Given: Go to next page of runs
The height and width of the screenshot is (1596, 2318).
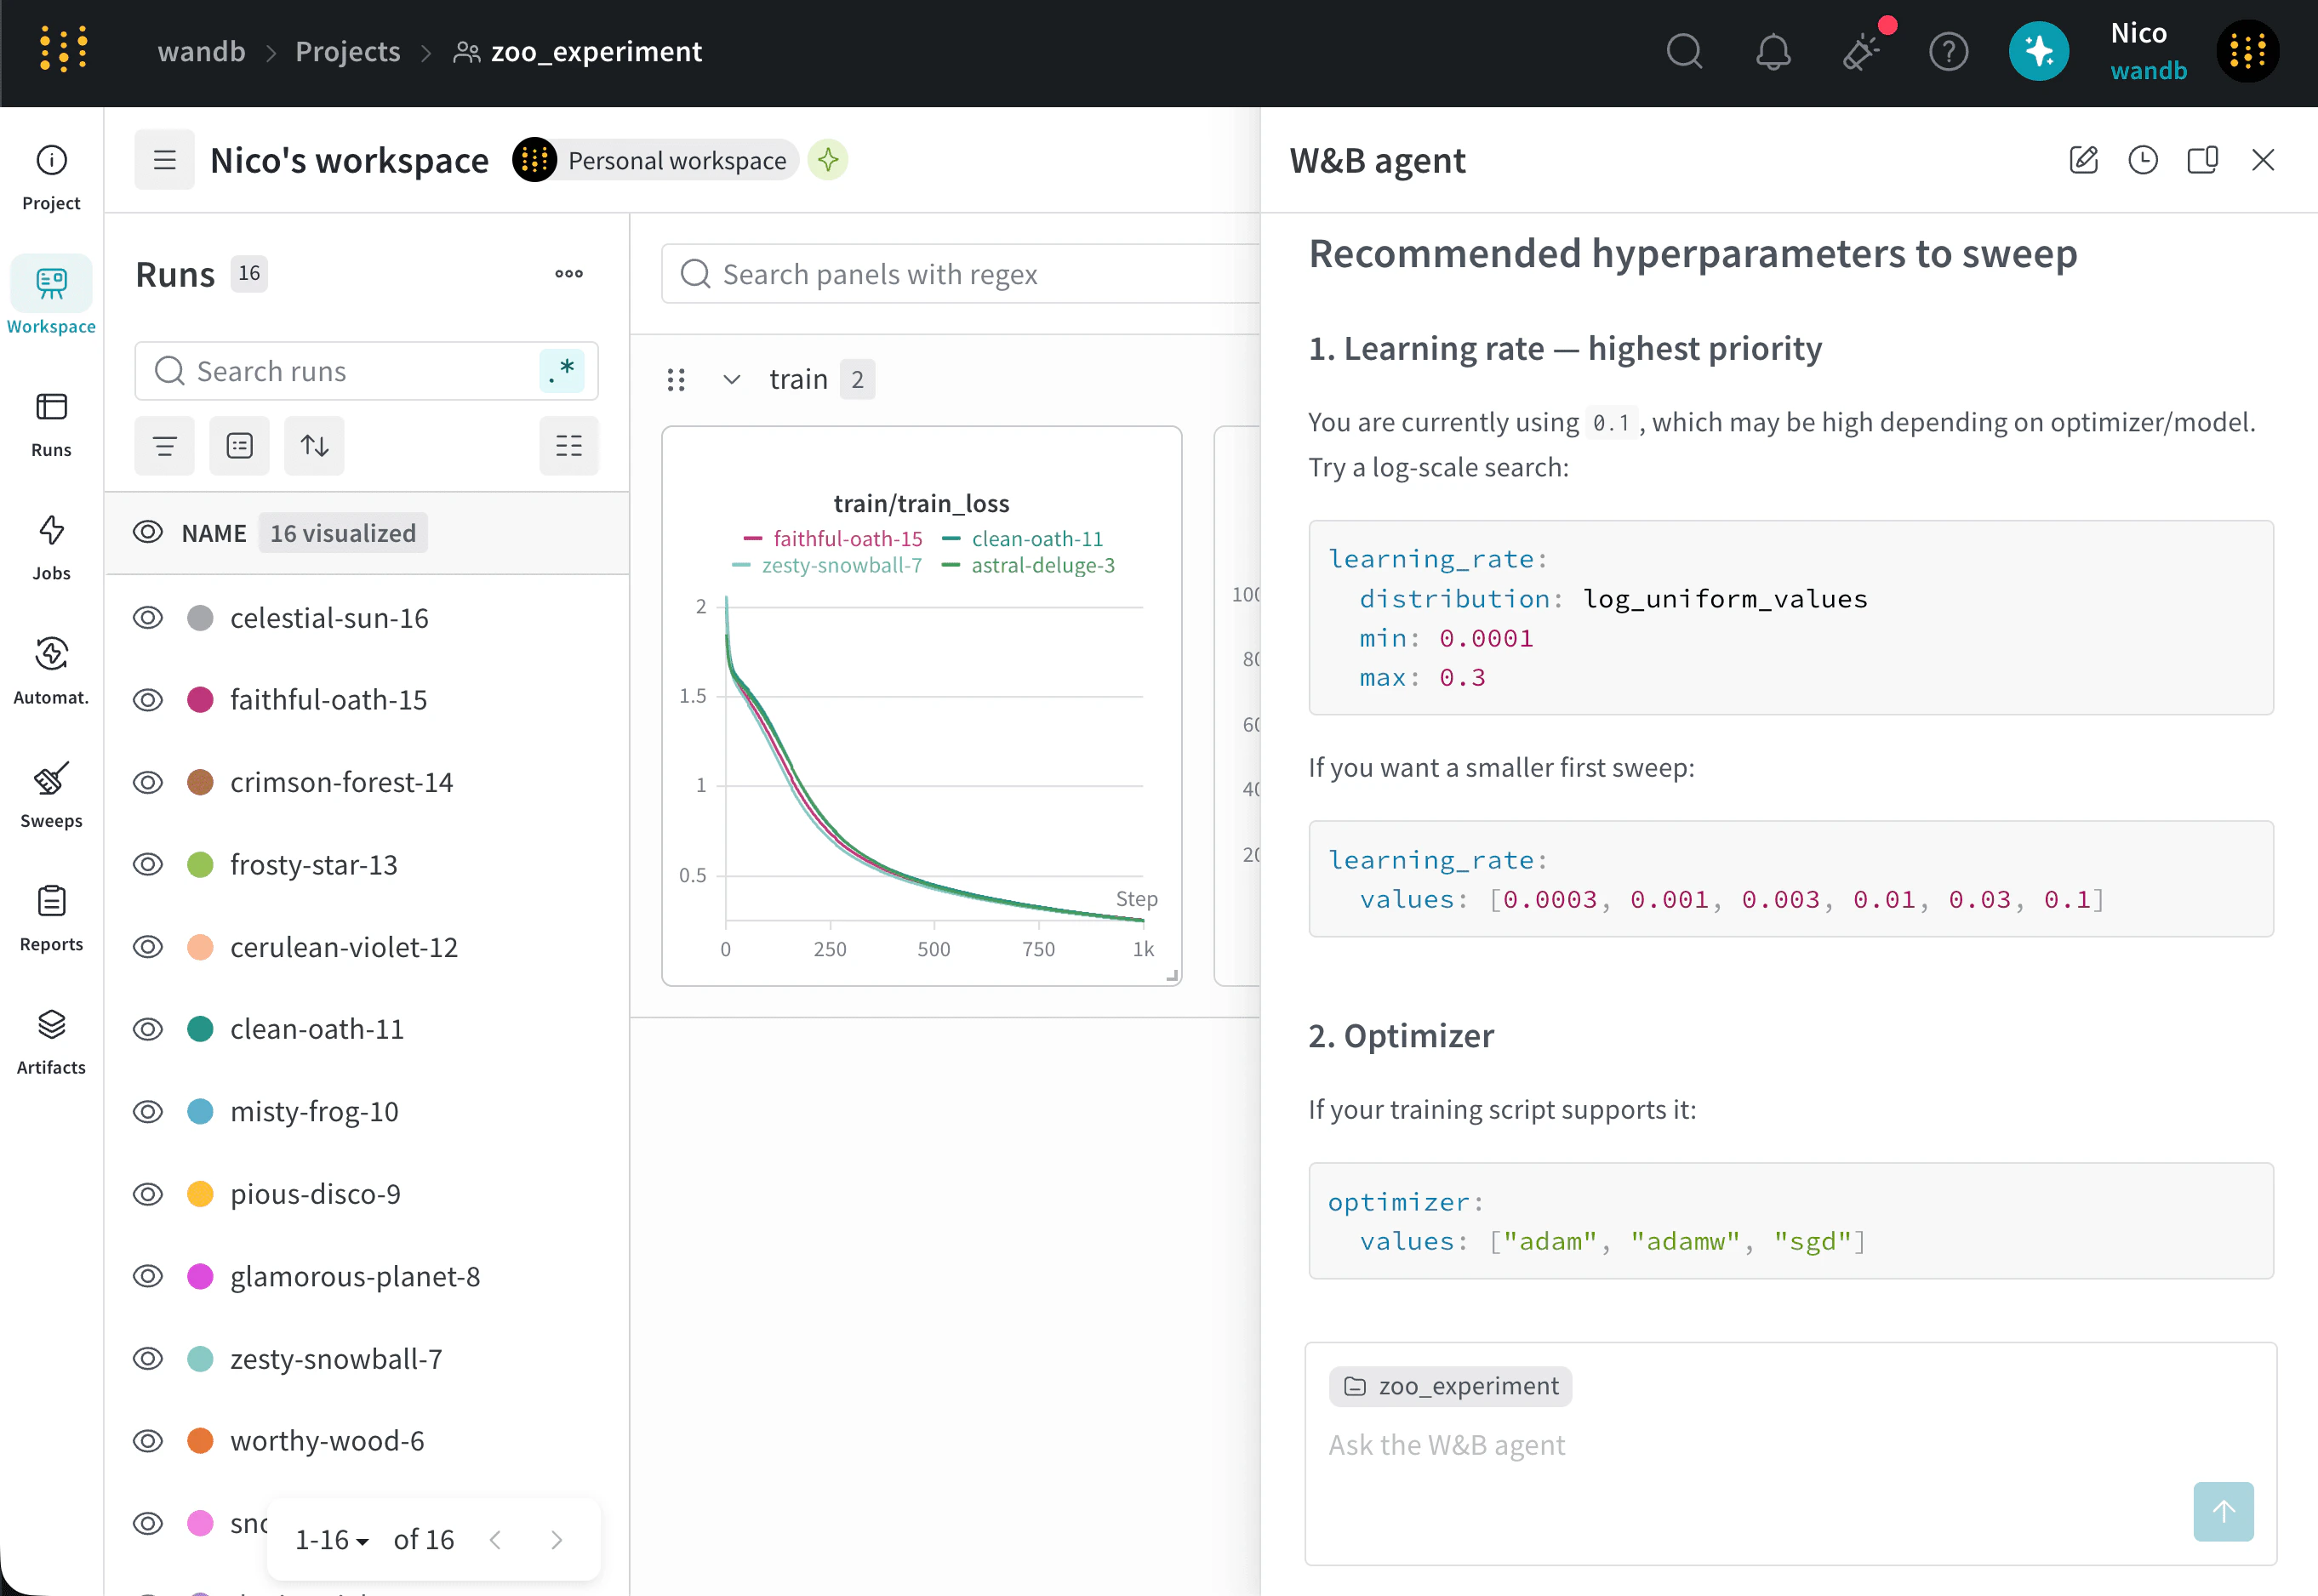Looking at the screenshot, I should (x=557, y=1540).
